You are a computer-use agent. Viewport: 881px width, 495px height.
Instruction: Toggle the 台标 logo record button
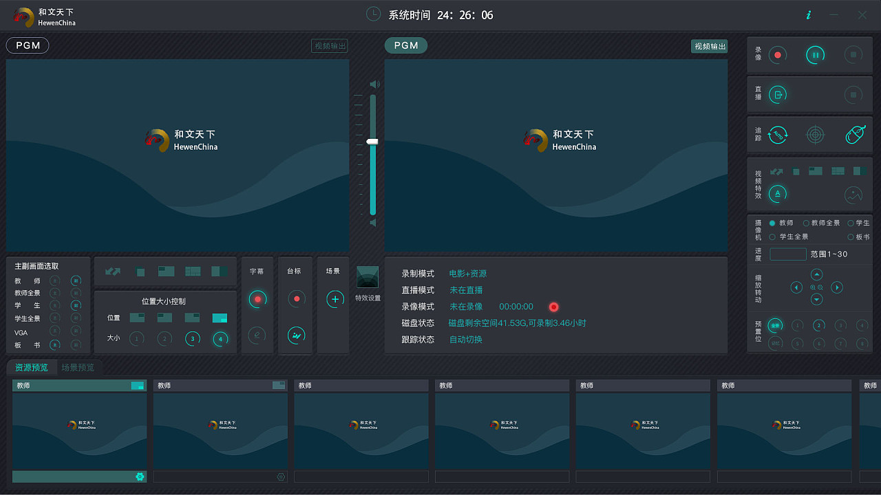click(x=297, y=299)
